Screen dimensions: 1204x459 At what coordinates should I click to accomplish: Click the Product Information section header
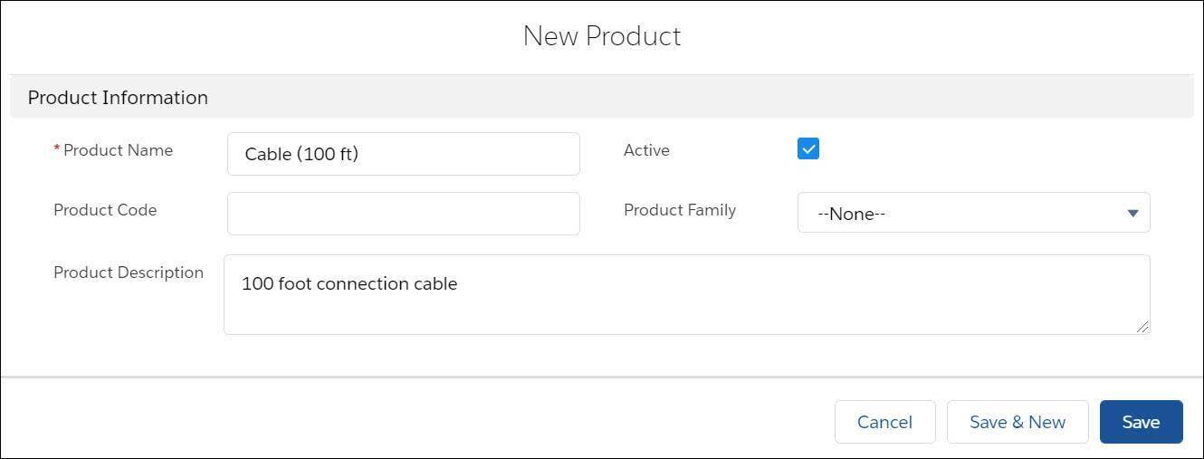tap(601, 98)
